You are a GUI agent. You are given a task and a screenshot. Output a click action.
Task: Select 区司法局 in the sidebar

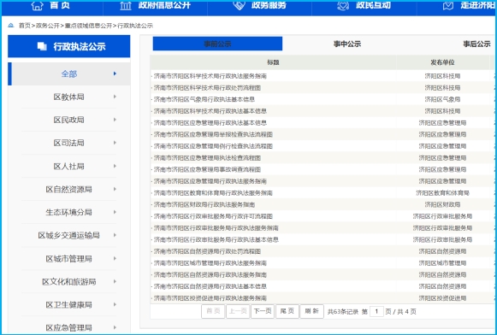pos(68,143)
